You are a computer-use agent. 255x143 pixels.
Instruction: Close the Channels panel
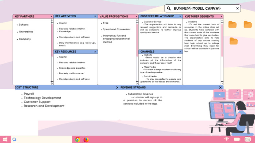[180, 52]
